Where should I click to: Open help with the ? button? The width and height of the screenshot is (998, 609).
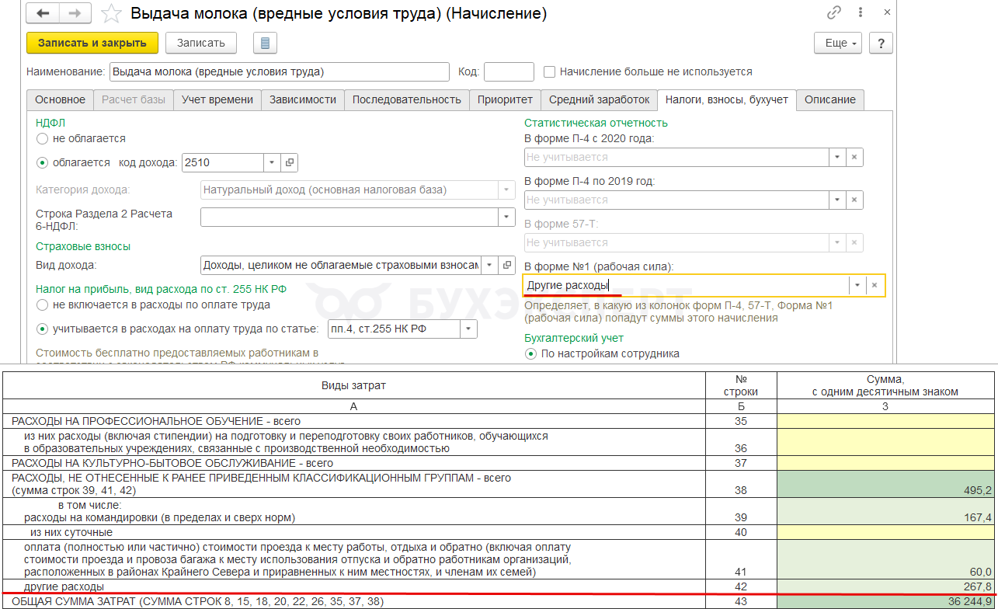pyautogui.click(x=881, y=43)
